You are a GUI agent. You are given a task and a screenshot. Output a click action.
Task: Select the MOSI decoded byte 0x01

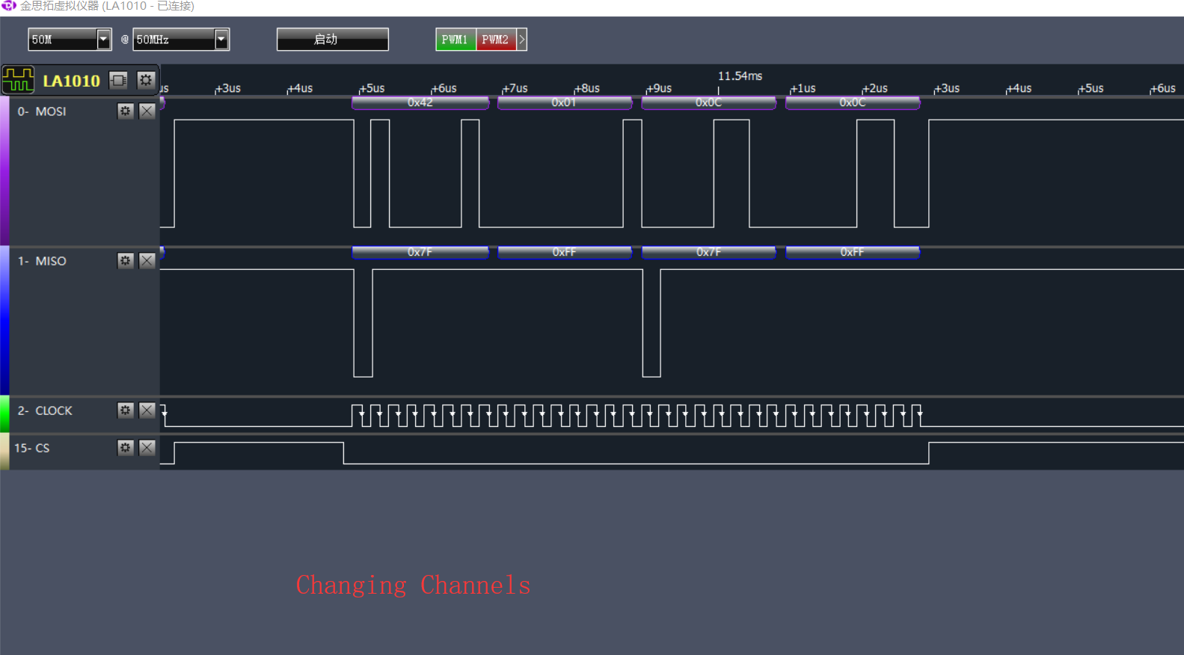point(565,102)
